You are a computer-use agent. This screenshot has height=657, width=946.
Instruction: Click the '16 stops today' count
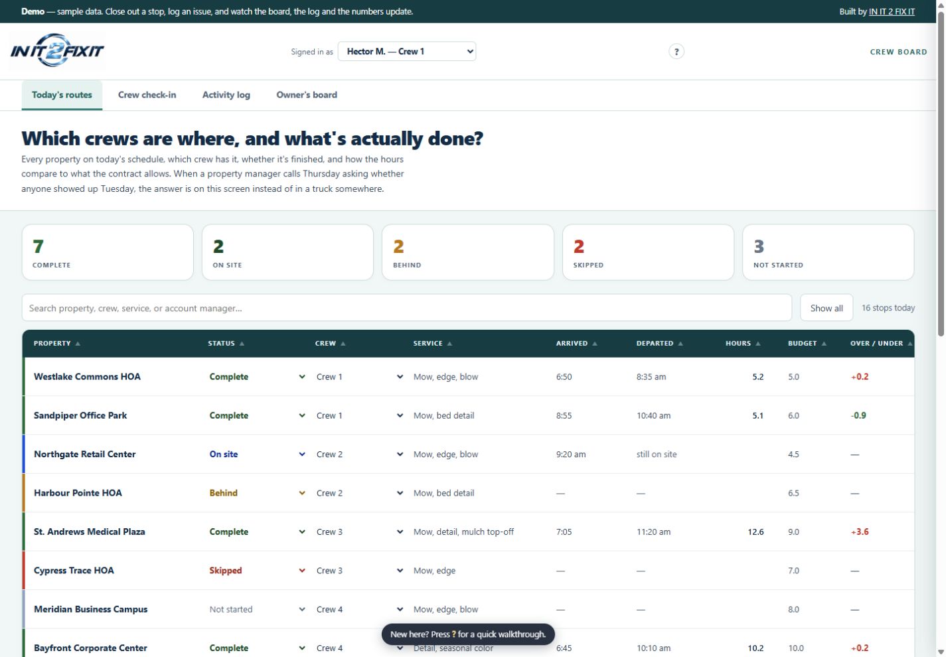coord(888,308)
